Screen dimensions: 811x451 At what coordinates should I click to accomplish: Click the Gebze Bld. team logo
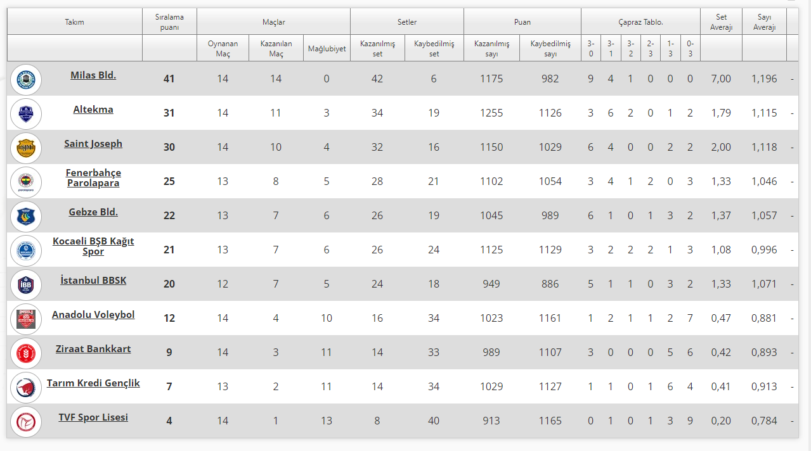(x=26, y=217)
